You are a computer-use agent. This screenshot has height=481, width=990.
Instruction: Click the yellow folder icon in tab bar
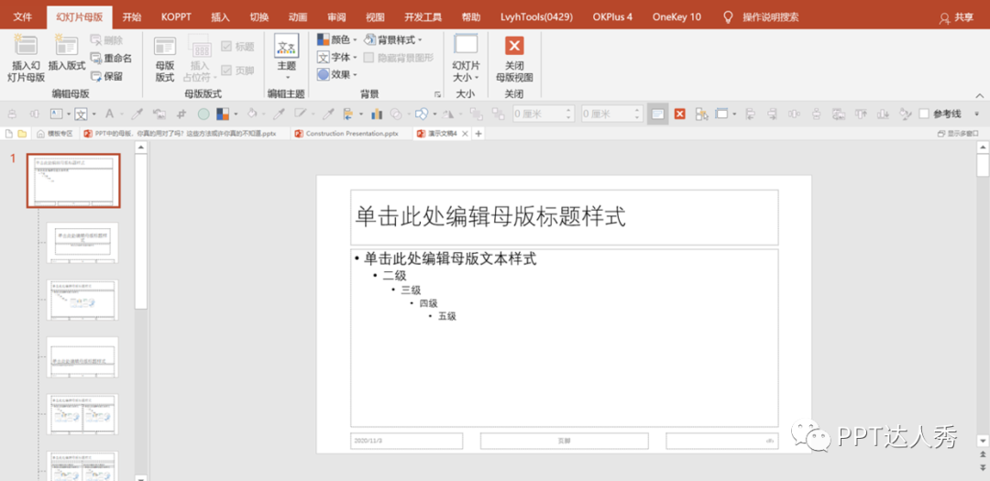pyautogui.click(x=22, y=134)
